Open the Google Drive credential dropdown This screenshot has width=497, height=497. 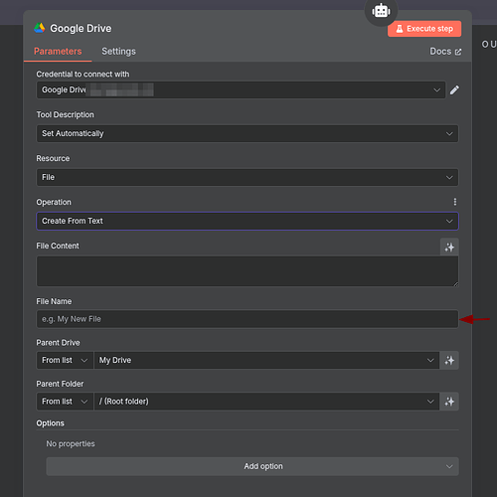click(x=241, y=89)
